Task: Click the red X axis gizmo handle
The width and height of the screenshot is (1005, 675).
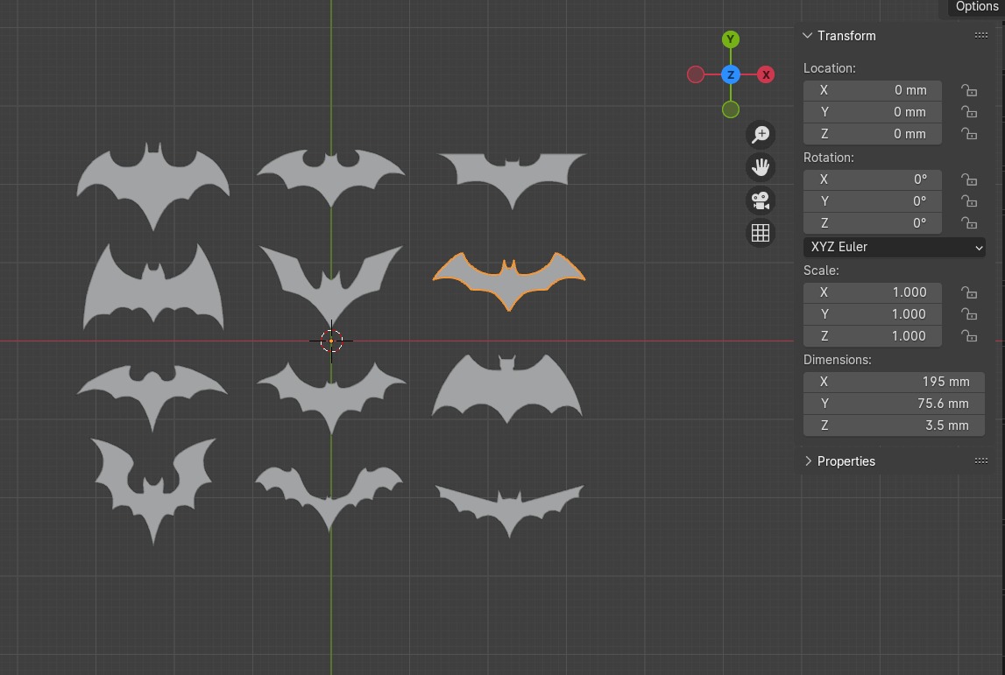Action: click(x=765, y=75)
